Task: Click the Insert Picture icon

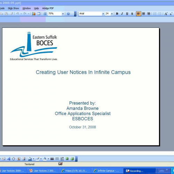Action: (x=24, y=159)
